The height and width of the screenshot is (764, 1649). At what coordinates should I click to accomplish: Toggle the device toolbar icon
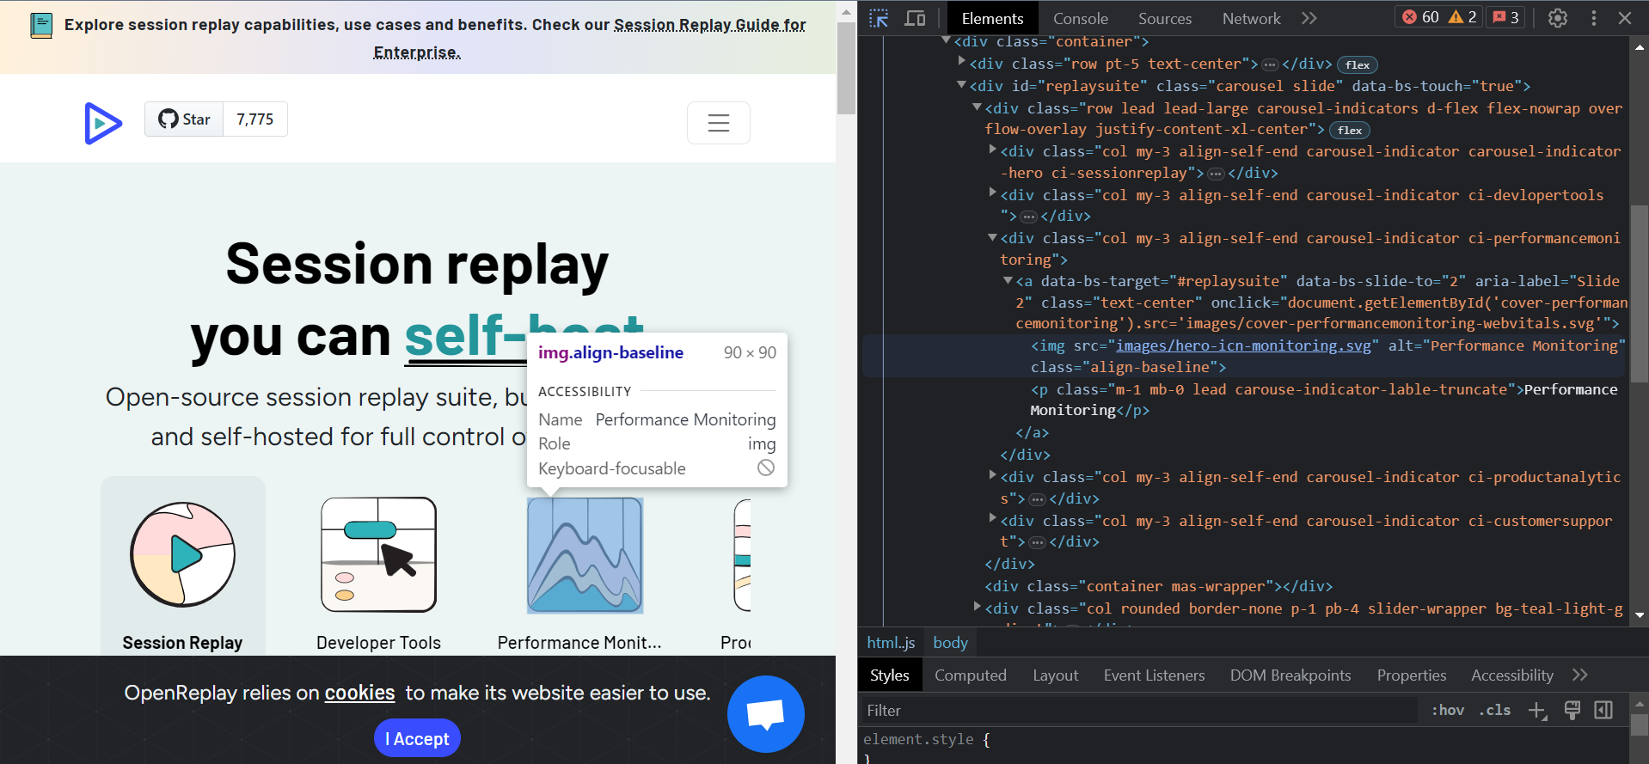(x=916, y=18)
